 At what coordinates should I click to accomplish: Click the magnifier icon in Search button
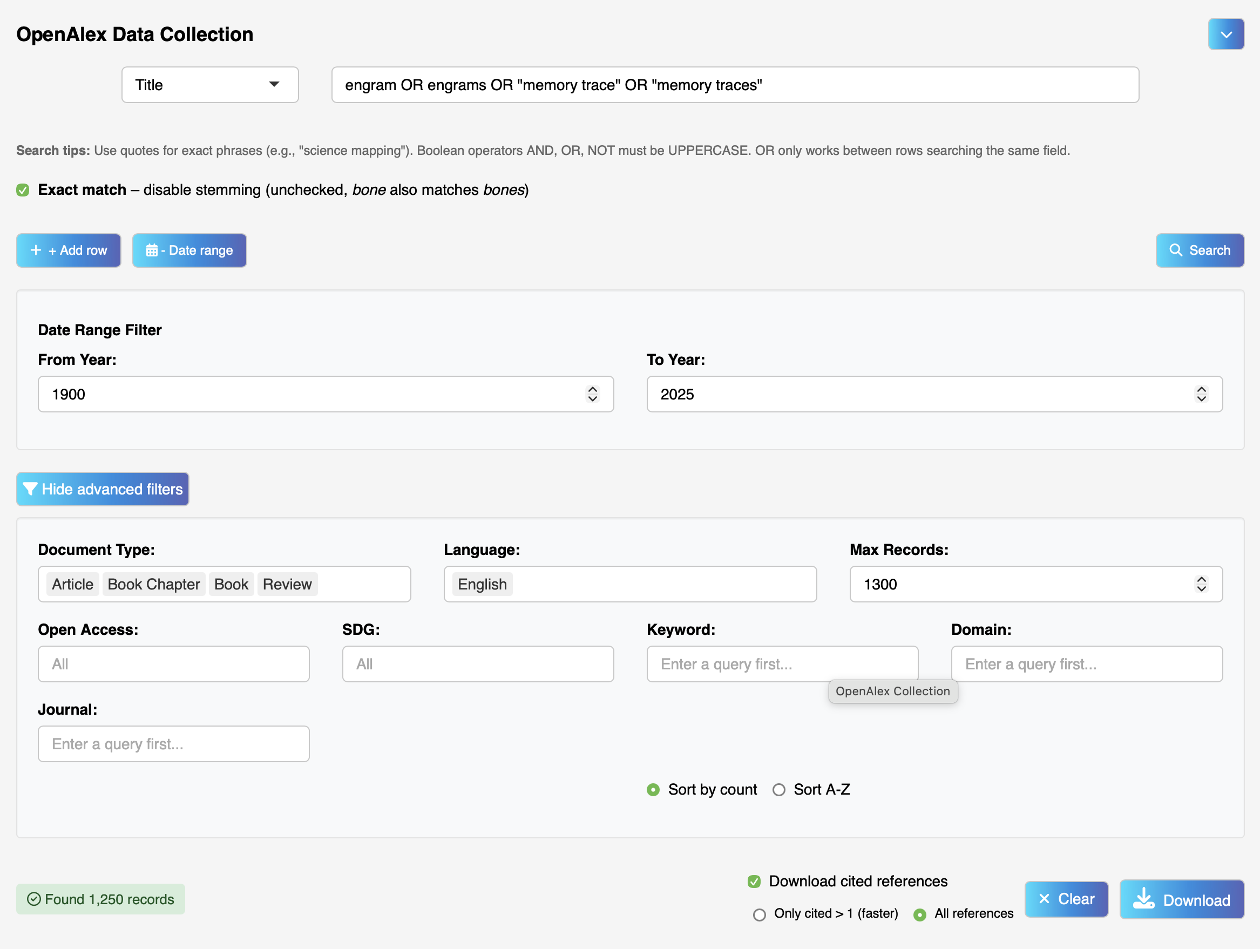click(x=1176, y=250)
